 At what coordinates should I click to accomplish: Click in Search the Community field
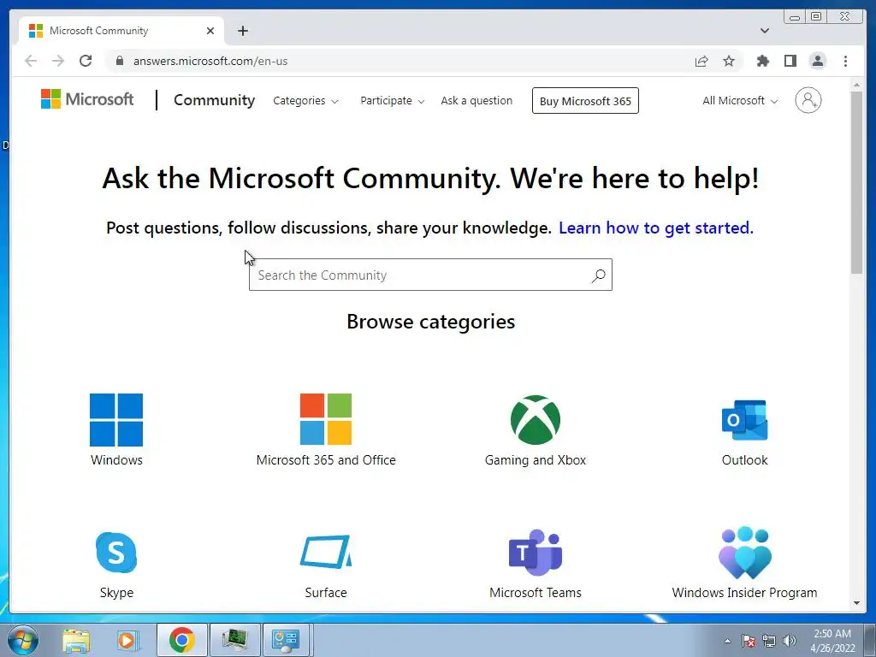pyautogui.click(x=430, y=275)
